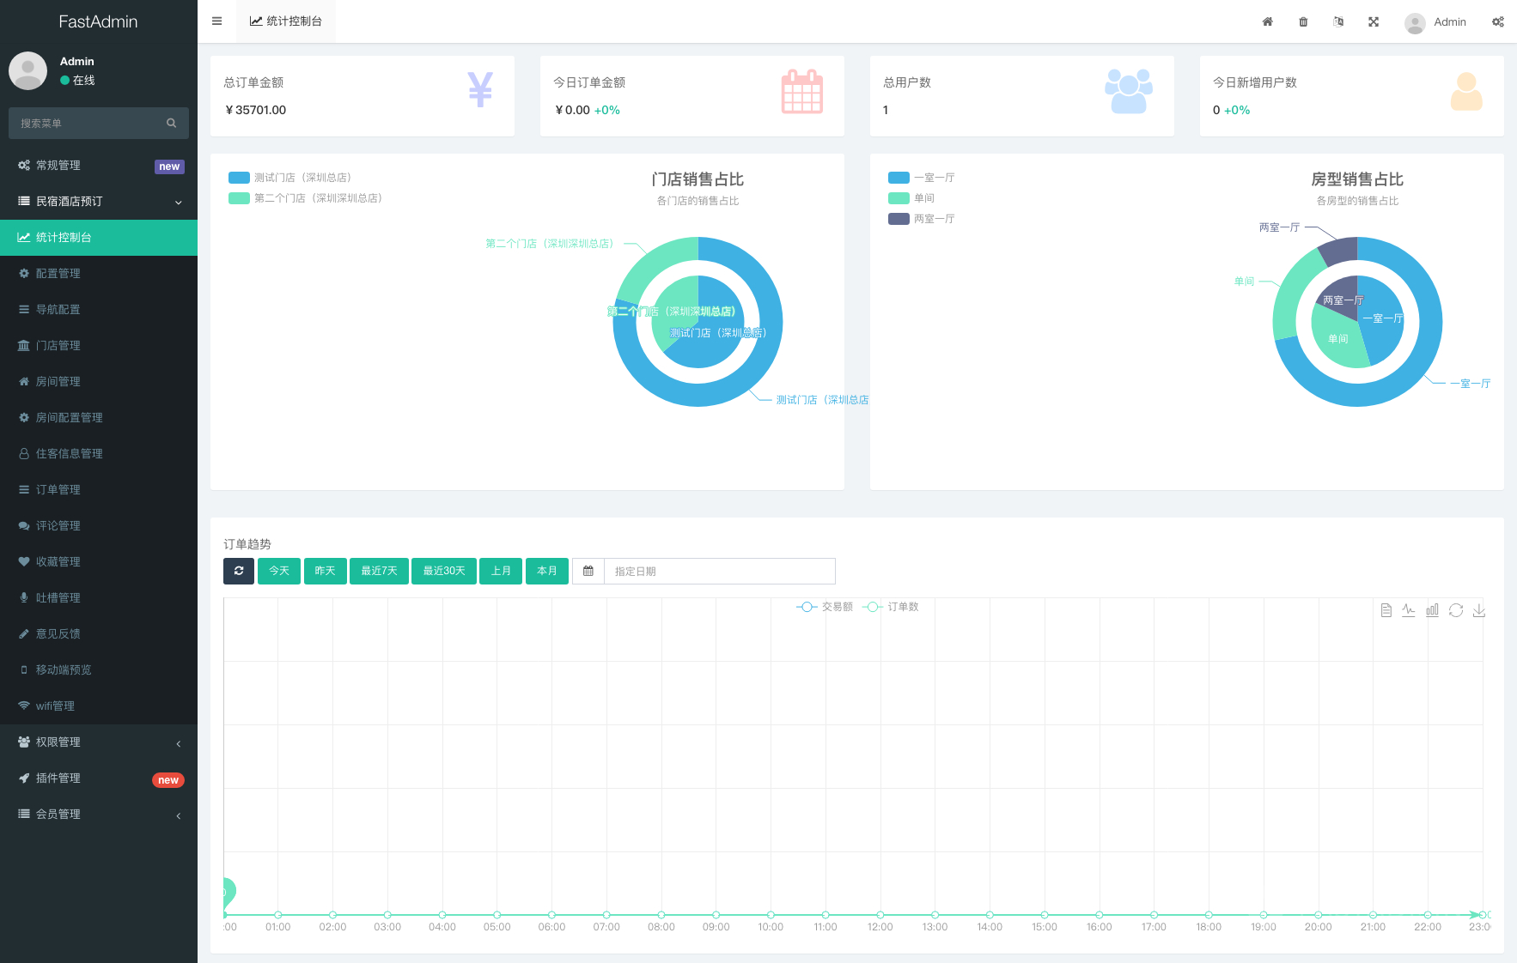Toggle 两室一厅 legend in room type chart
The height and width of the screenshot is (963, 1517).
pyautogui.click(x=922, y=219)
